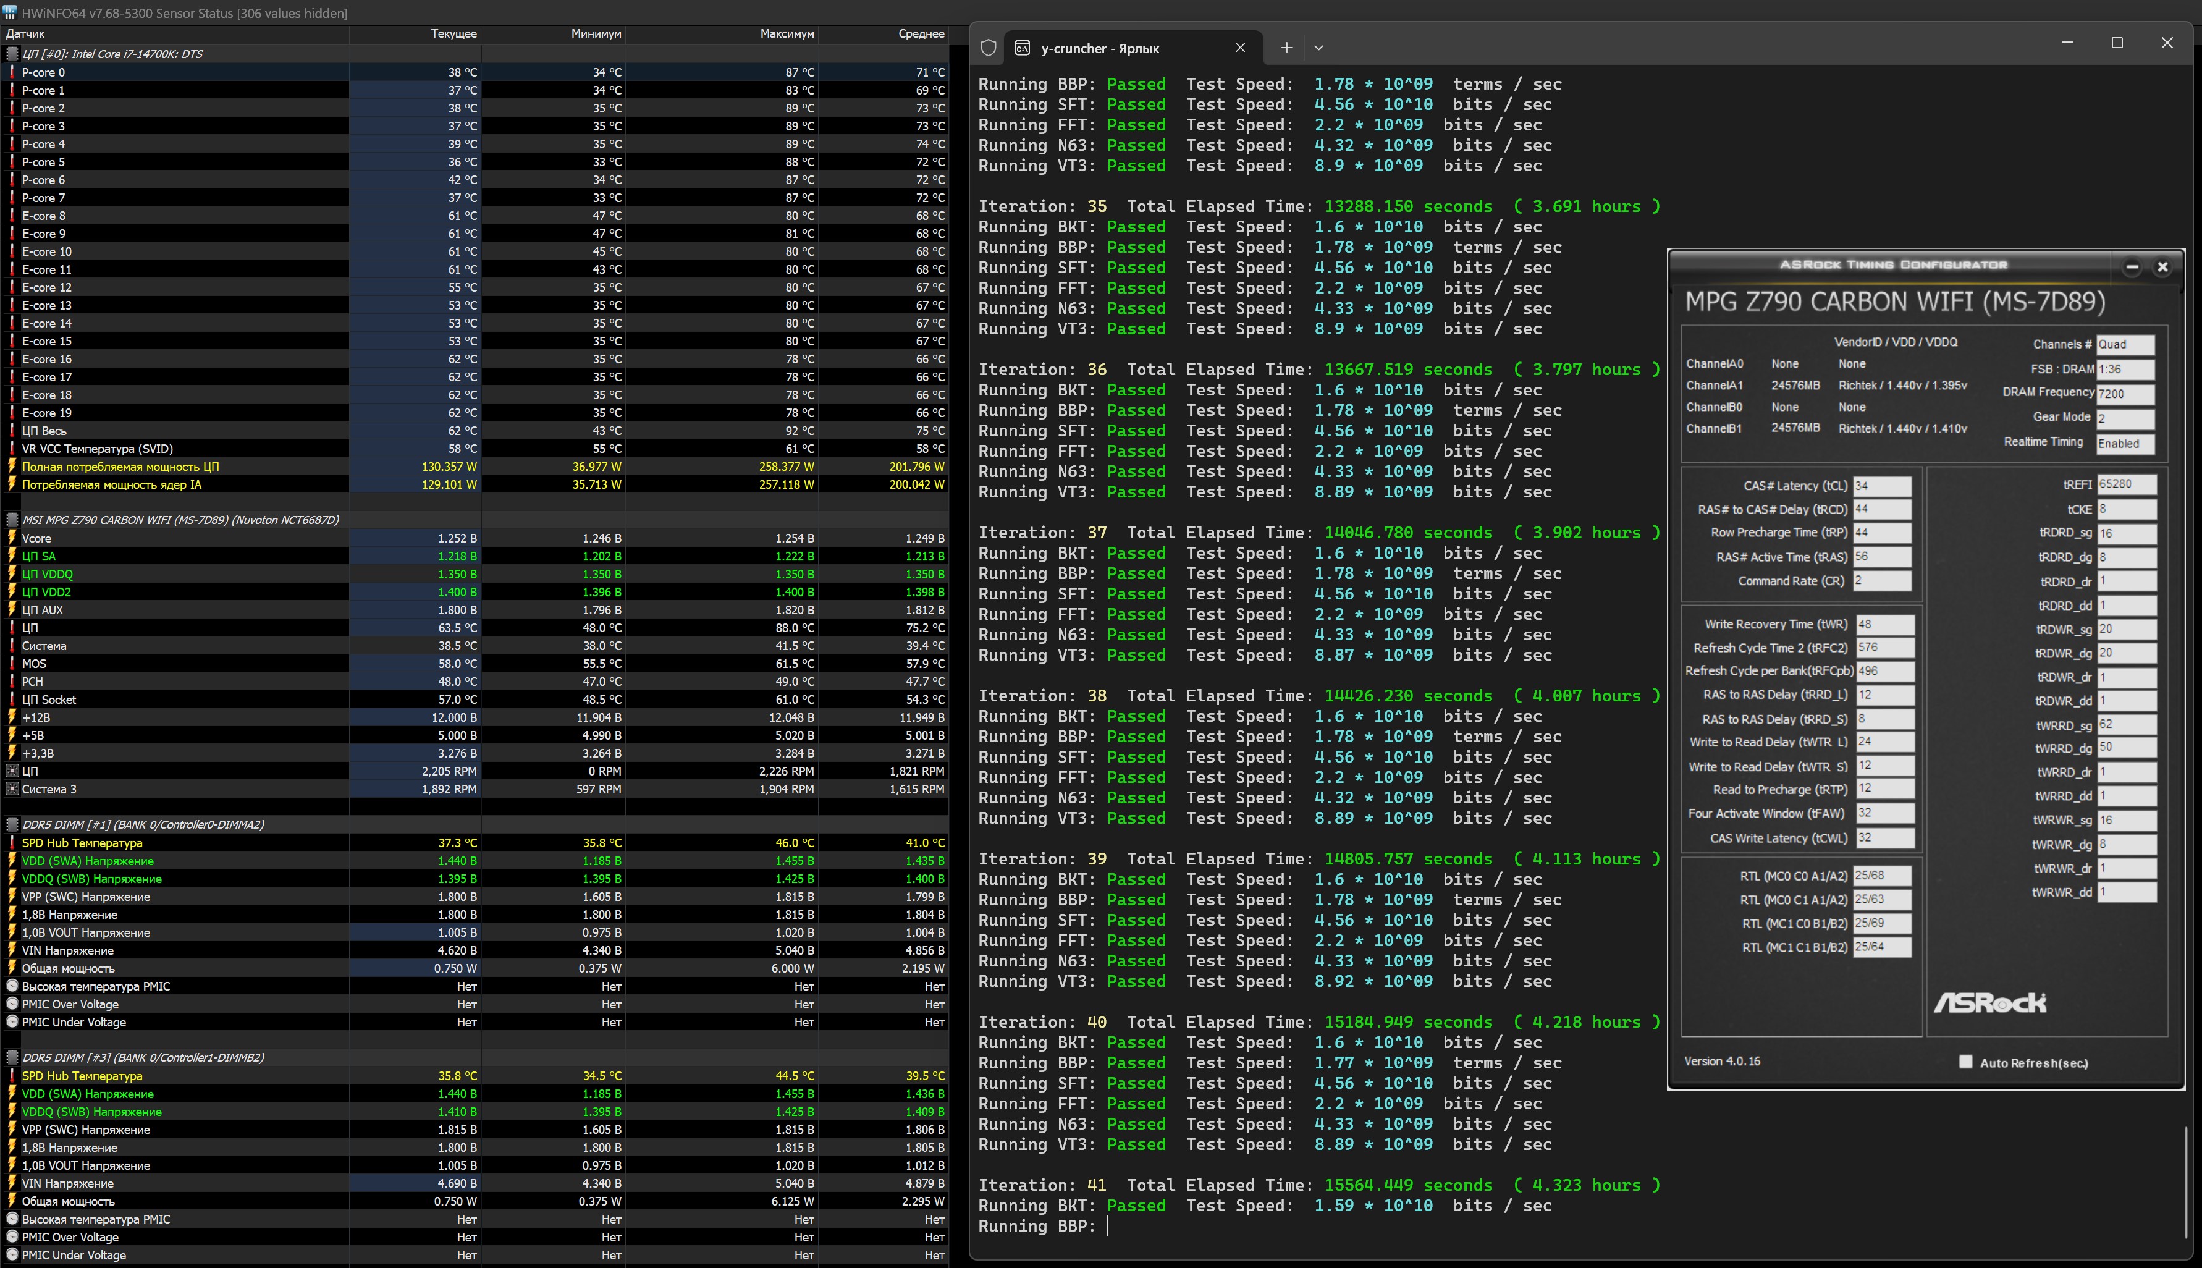The image size is (2202, 1268).
Task: Click the shield icon left of y-cruncher tab
Action: coord(989,48)
